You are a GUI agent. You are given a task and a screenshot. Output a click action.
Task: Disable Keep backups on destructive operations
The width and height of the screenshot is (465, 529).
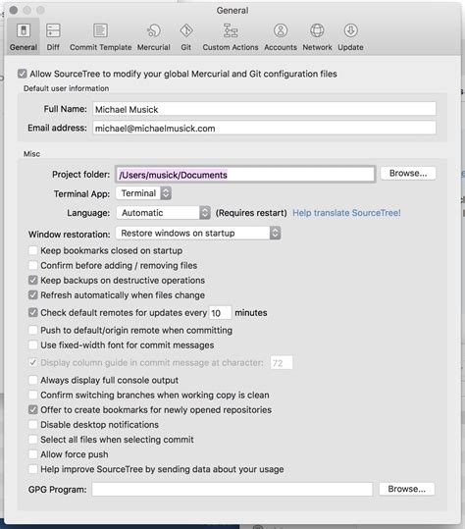[x=33, y=280]
